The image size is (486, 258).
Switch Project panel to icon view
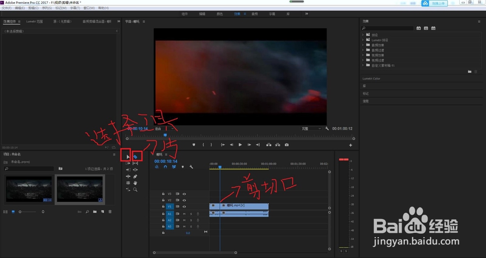pyautogui.click(x=13, y=212)
